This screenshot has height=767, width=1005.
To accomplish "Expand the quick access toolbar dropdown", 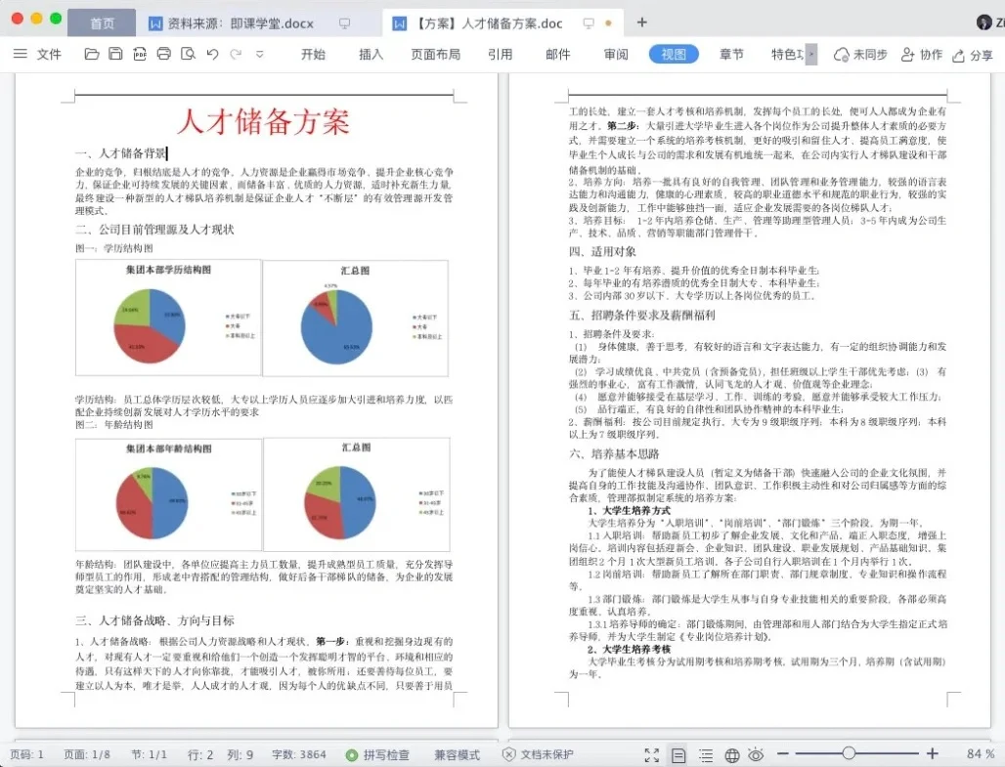I will tap(260, 54).
